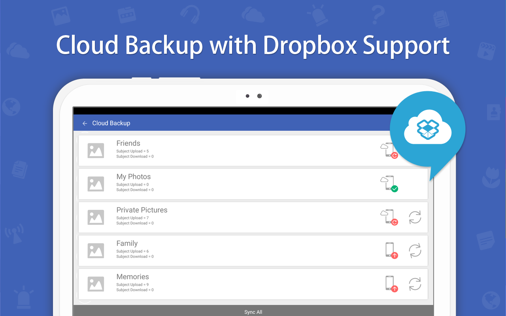Select the My Photos album title
This screenshot has height=316, width=506.
coord(134,177)
